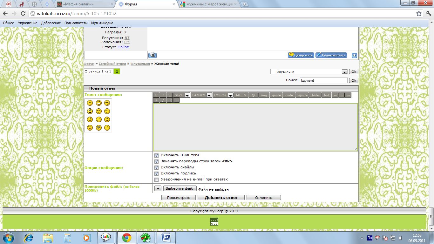Insert the angry smiley into the message

point(90,103)
